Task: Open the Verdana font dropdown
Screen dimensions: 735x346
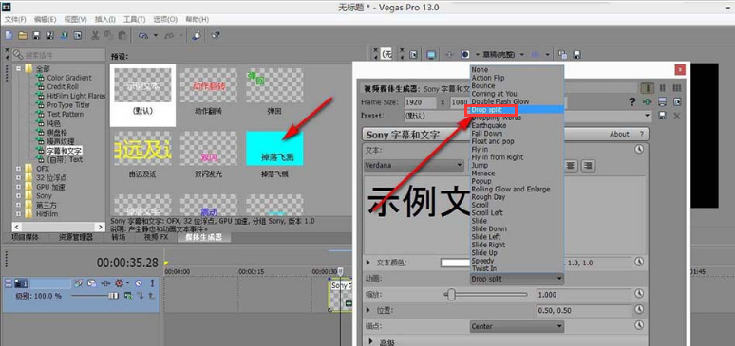Action: pos(413,165)
